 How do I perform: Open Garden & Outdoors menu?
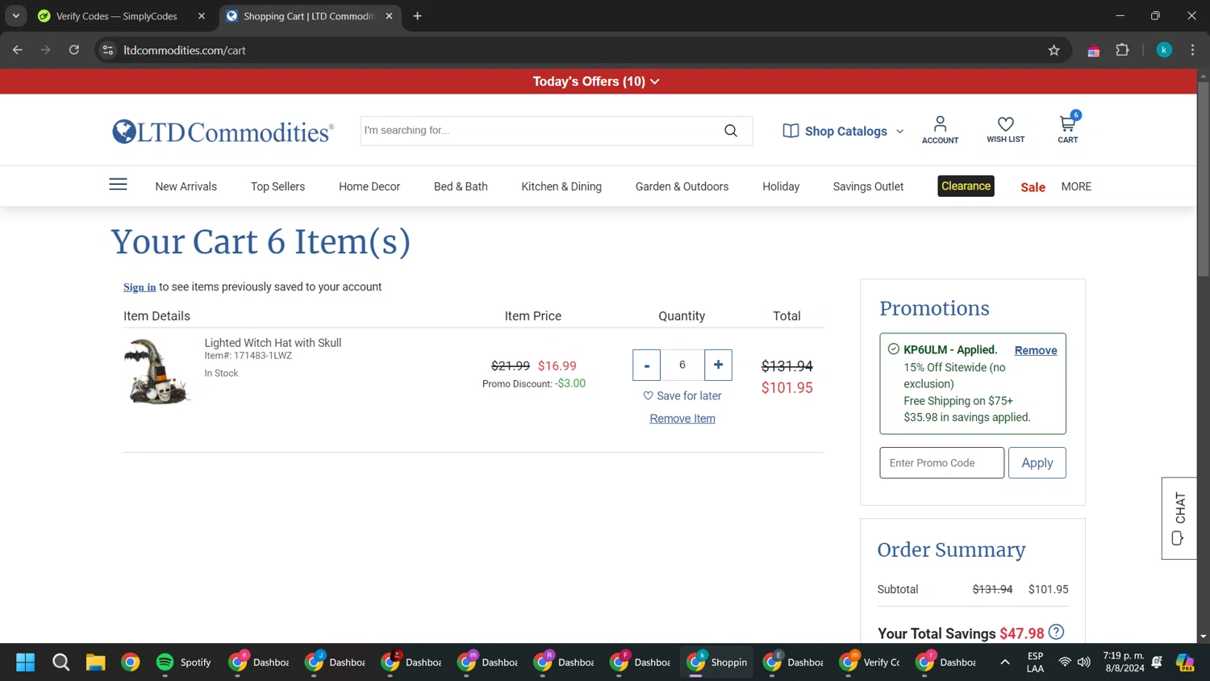coord(682,186)
